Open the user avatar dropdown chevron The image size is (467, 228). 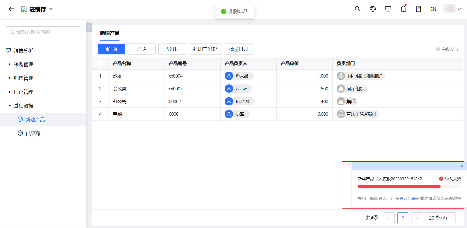(459, 9)
